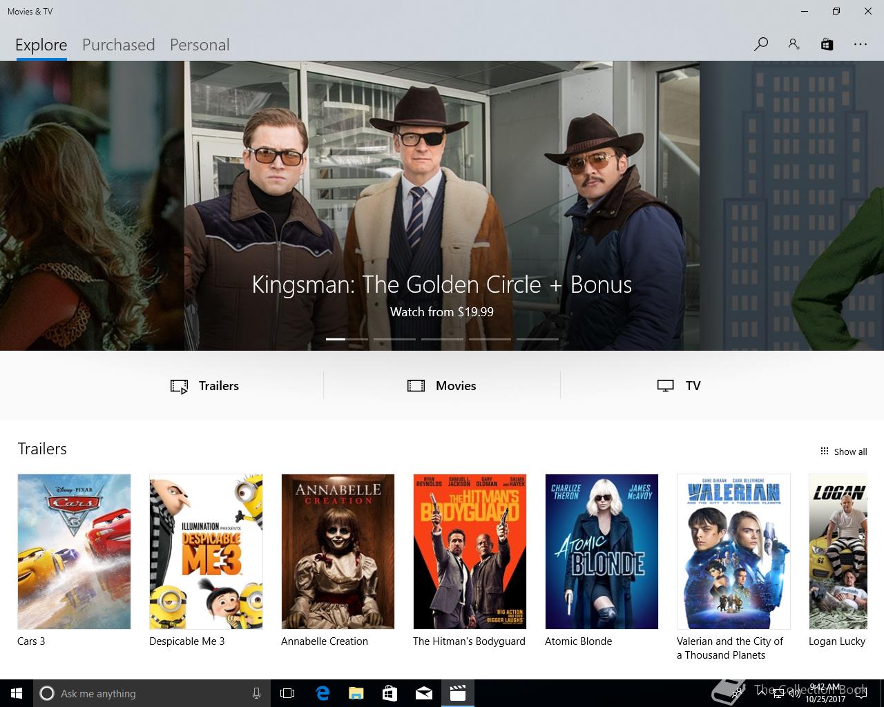
Task: Switch to the Purchased tab
Action: (118, 45)
